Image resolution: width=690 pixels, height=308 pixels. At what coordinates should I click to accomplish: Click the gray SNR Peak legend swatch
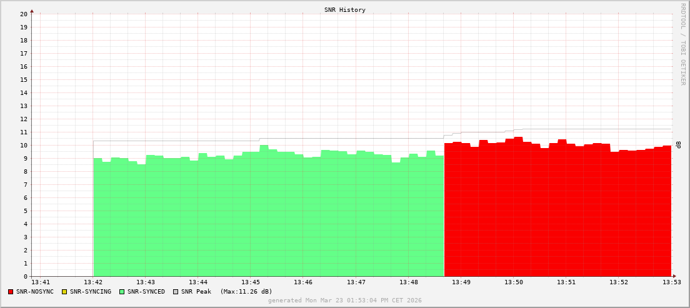(176, 292)
